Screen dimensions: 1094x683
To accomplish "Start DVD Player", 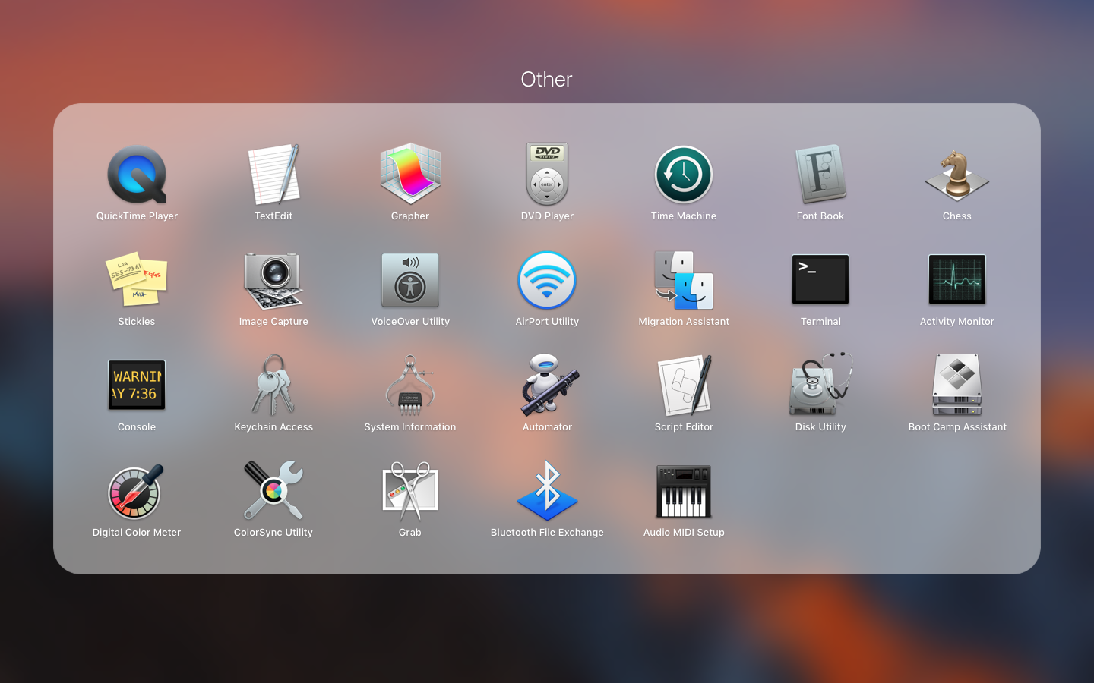I will pos(547,175).
